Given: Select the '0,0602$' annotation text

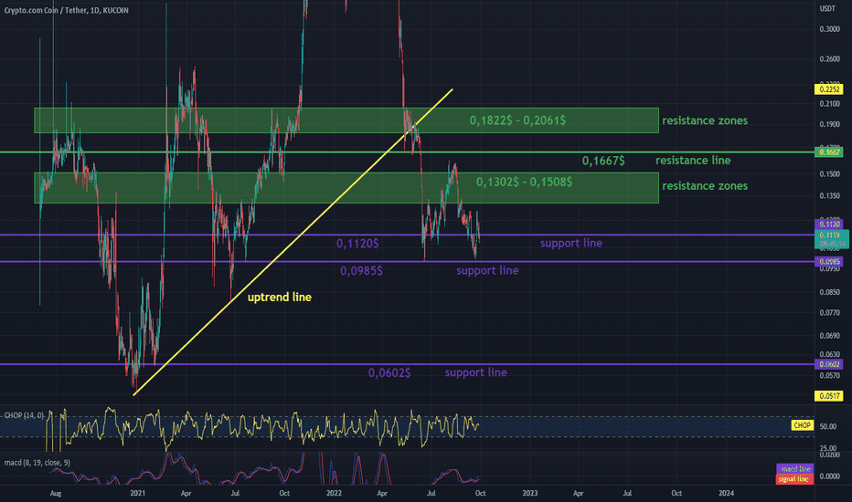Looking at the screenshot, I should pos(389,372).
